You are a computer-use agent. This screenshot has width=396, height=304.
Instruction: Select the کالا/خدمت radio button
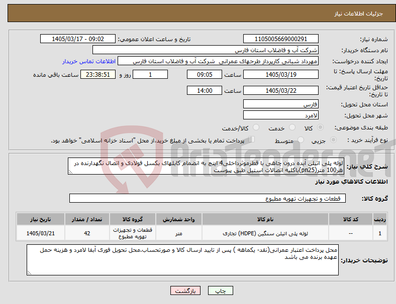point(256,127)
